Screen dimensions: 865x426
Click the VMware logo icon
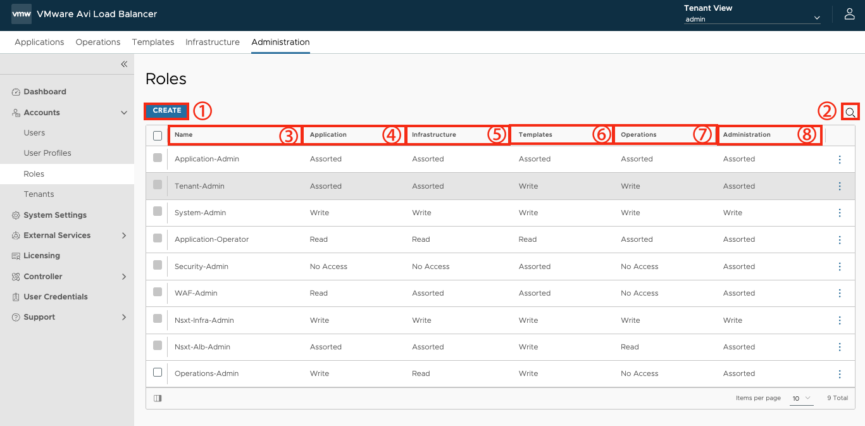[x=22, y=14]
